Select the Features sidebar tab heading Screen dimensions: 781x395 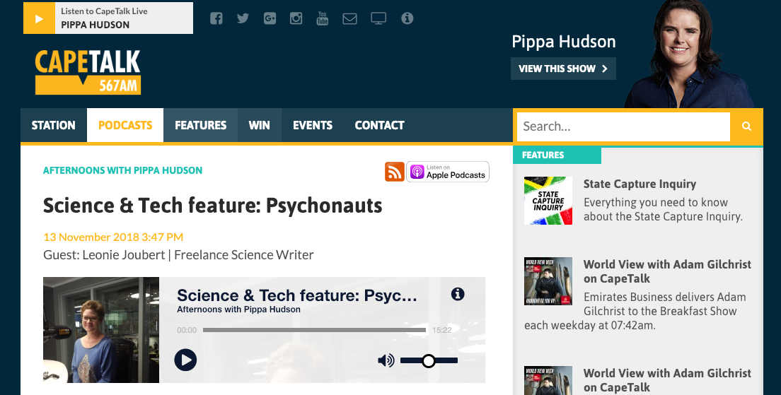coord(557,155)
